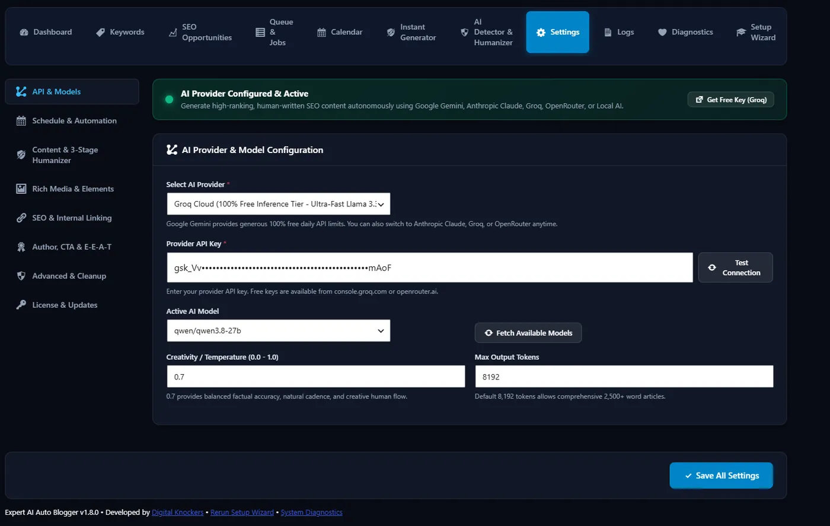Click Get Free Key (Groq) button
This screenshot has width=830, height=526.
tap(731, 100)
